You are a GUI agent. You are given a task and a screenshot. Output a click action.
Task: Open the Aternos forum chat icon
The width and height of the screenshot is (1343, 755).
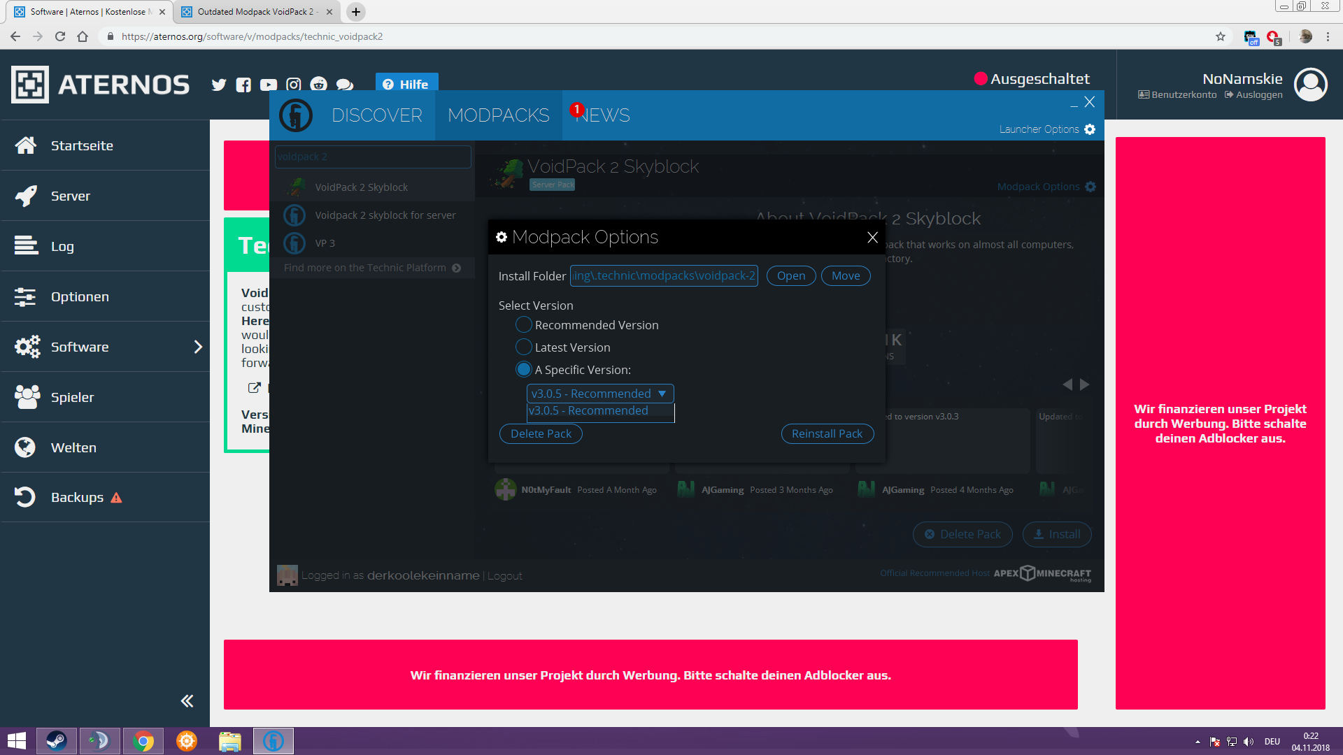coord(345,85)
